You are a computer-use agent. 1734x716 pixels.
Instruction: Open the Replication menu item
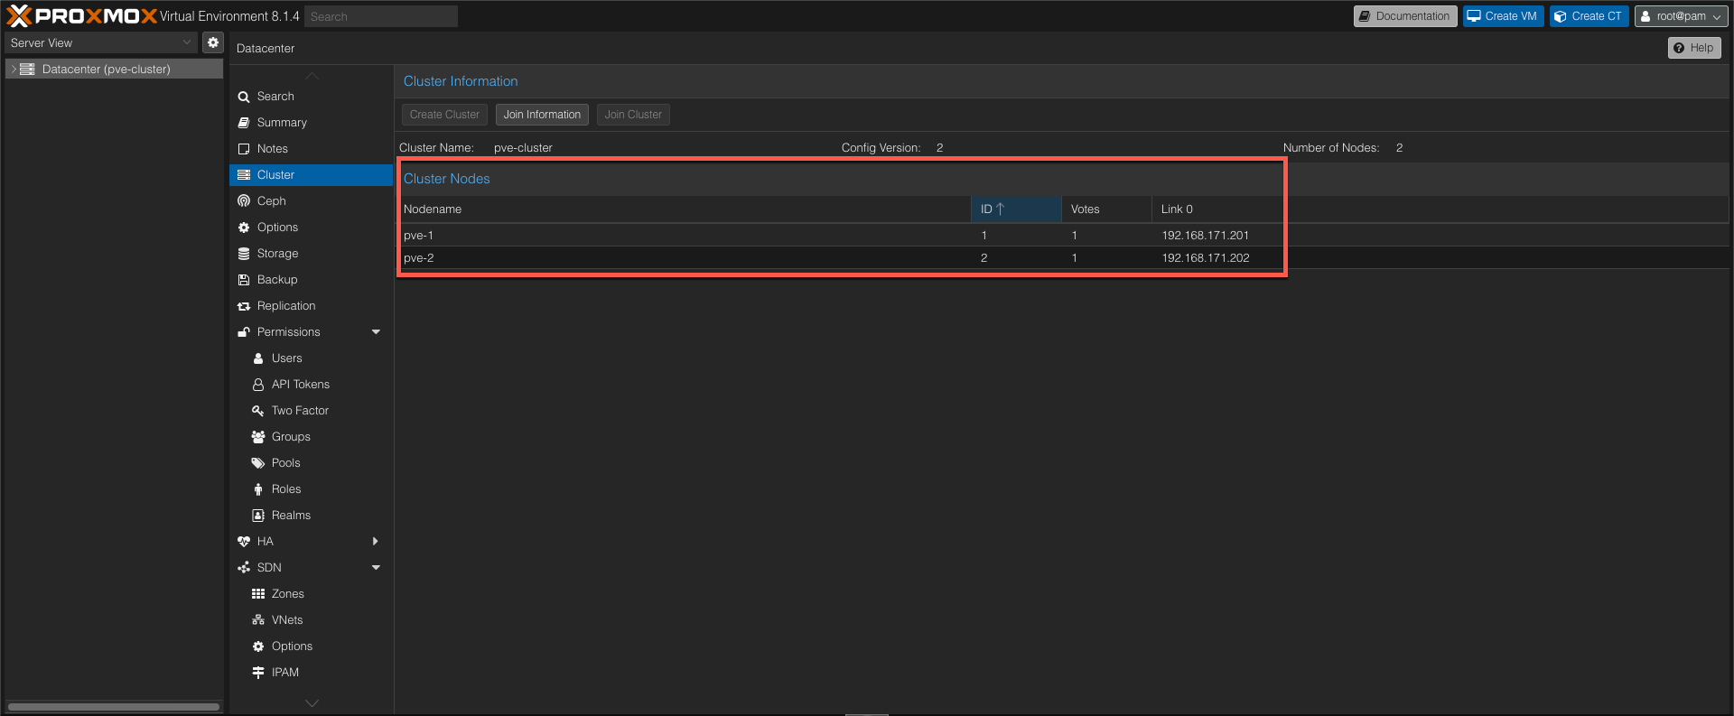312,306
